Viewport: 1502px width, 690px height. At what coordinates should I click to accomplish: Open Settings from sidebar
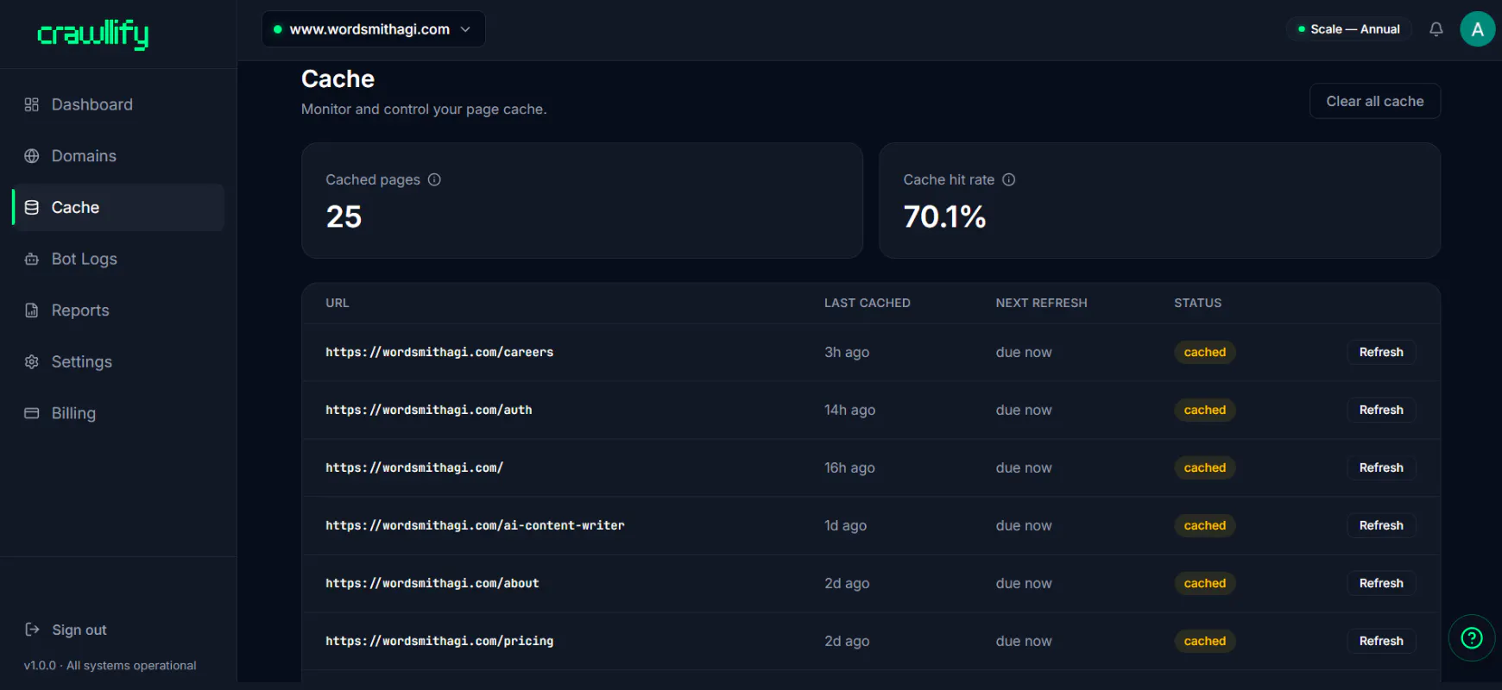point(82,361)
